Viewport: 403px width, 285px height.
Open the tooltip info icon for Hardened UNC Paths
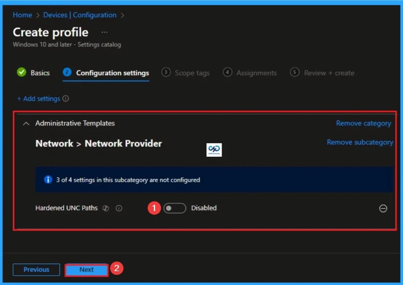pyautogui.click(x=118, y=208)
